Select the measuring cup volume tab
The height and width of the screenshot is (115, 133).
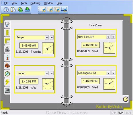tap(7, 24)
